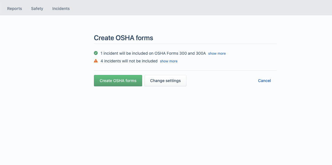The width and height of the screenshot is (332, 165).
Task: Open the Incidents navigation item
Action: 61,9
